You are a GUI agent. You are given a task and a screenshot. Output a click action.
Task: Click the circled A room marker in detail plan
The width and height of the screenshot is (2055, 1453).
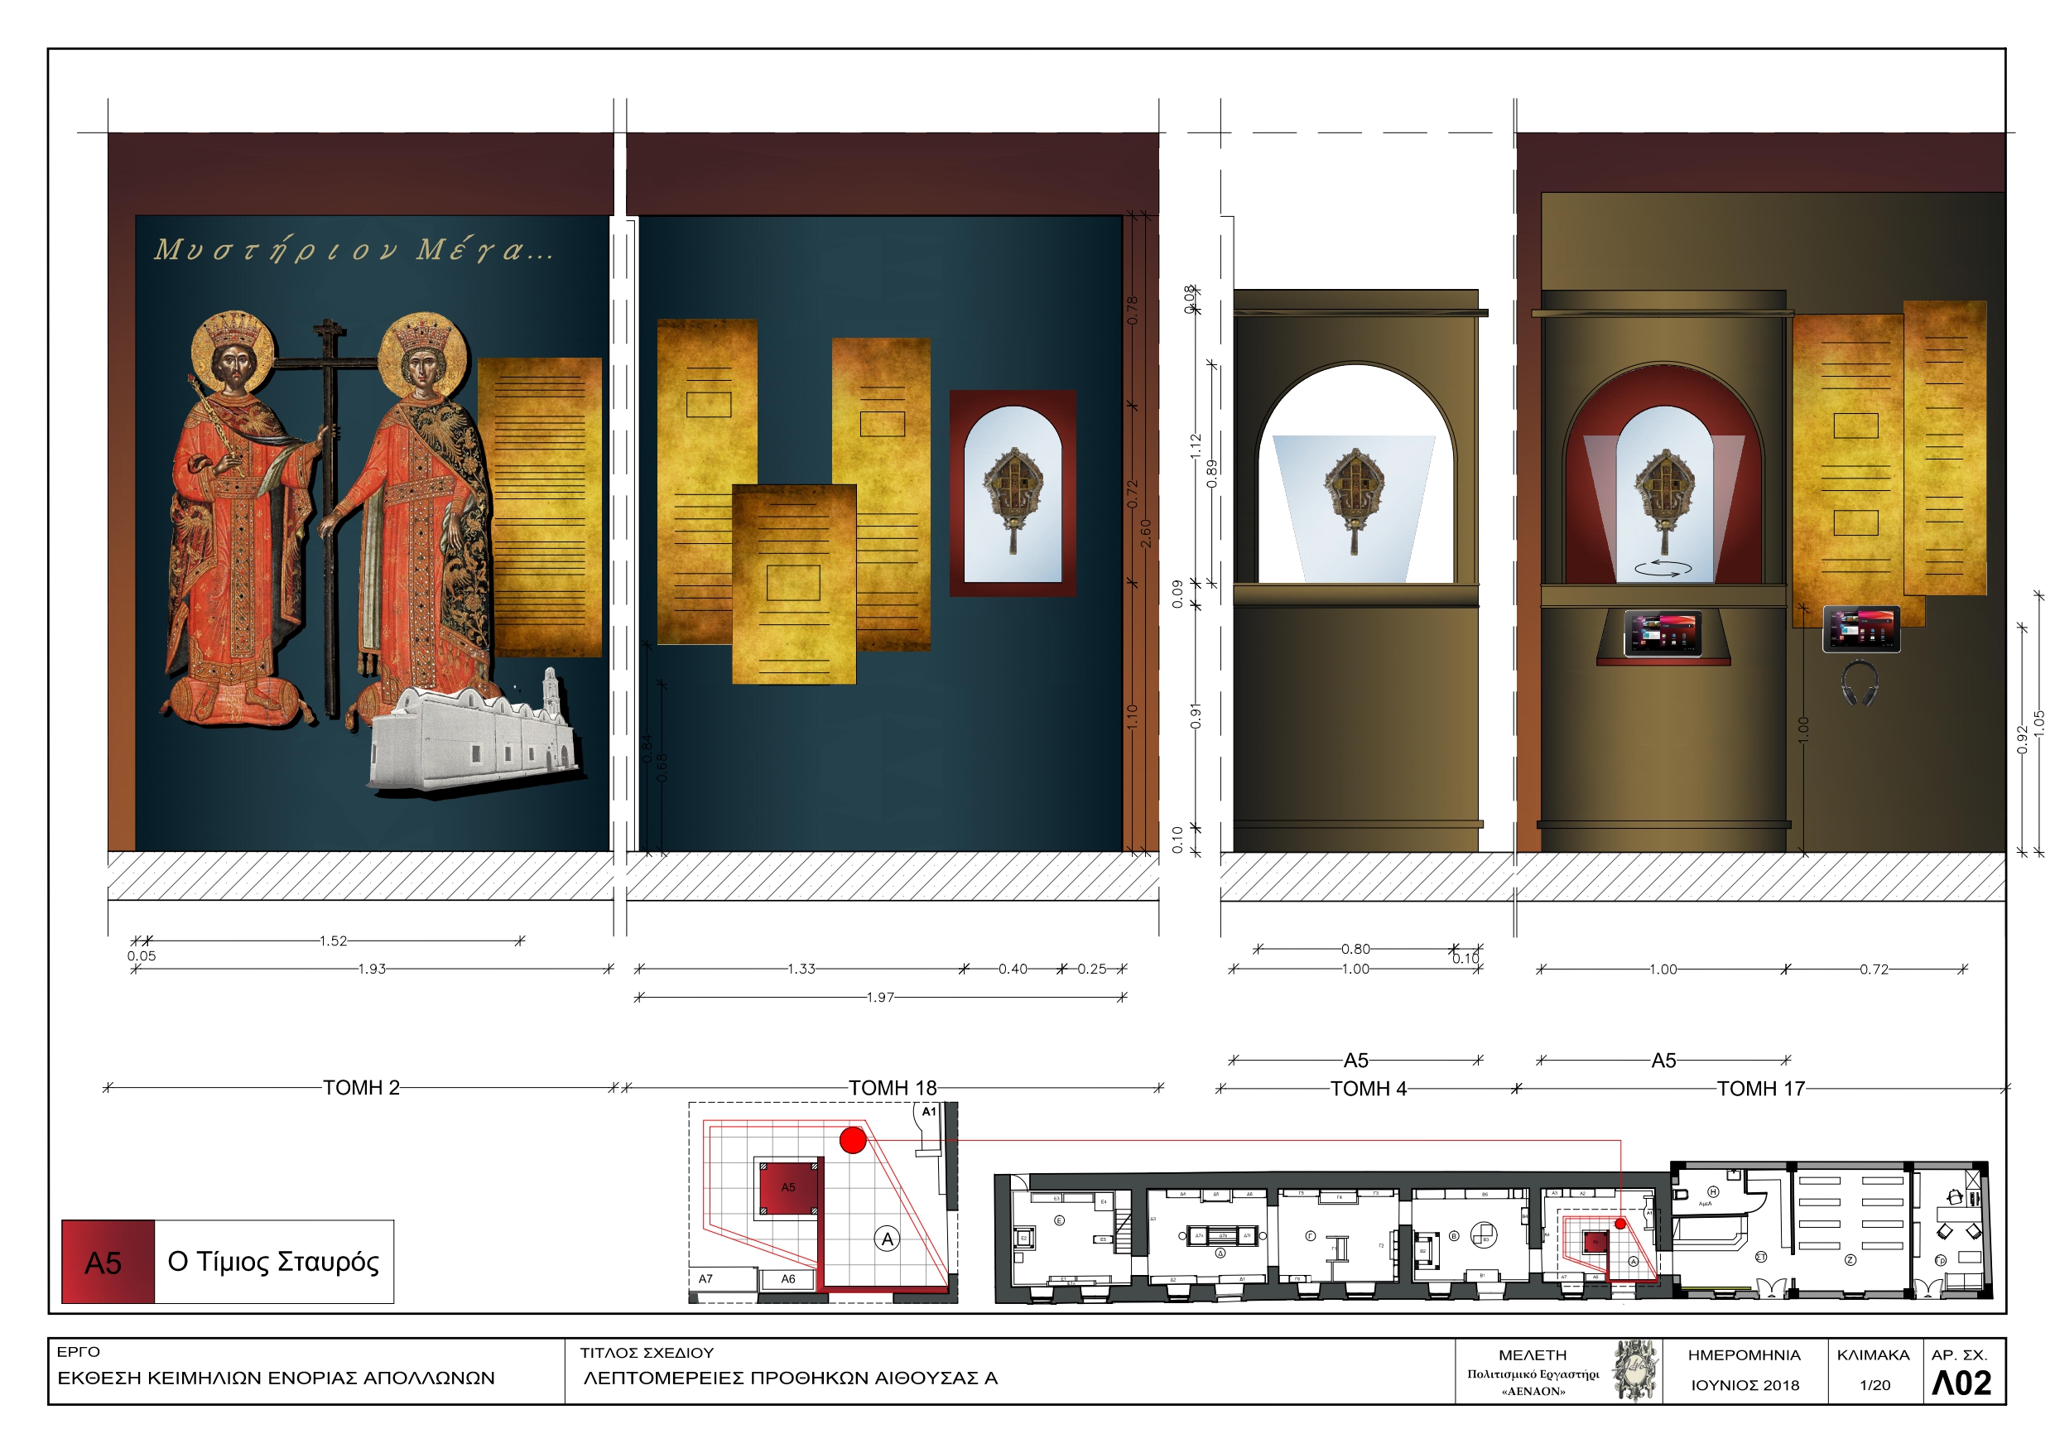point(887,1239)
